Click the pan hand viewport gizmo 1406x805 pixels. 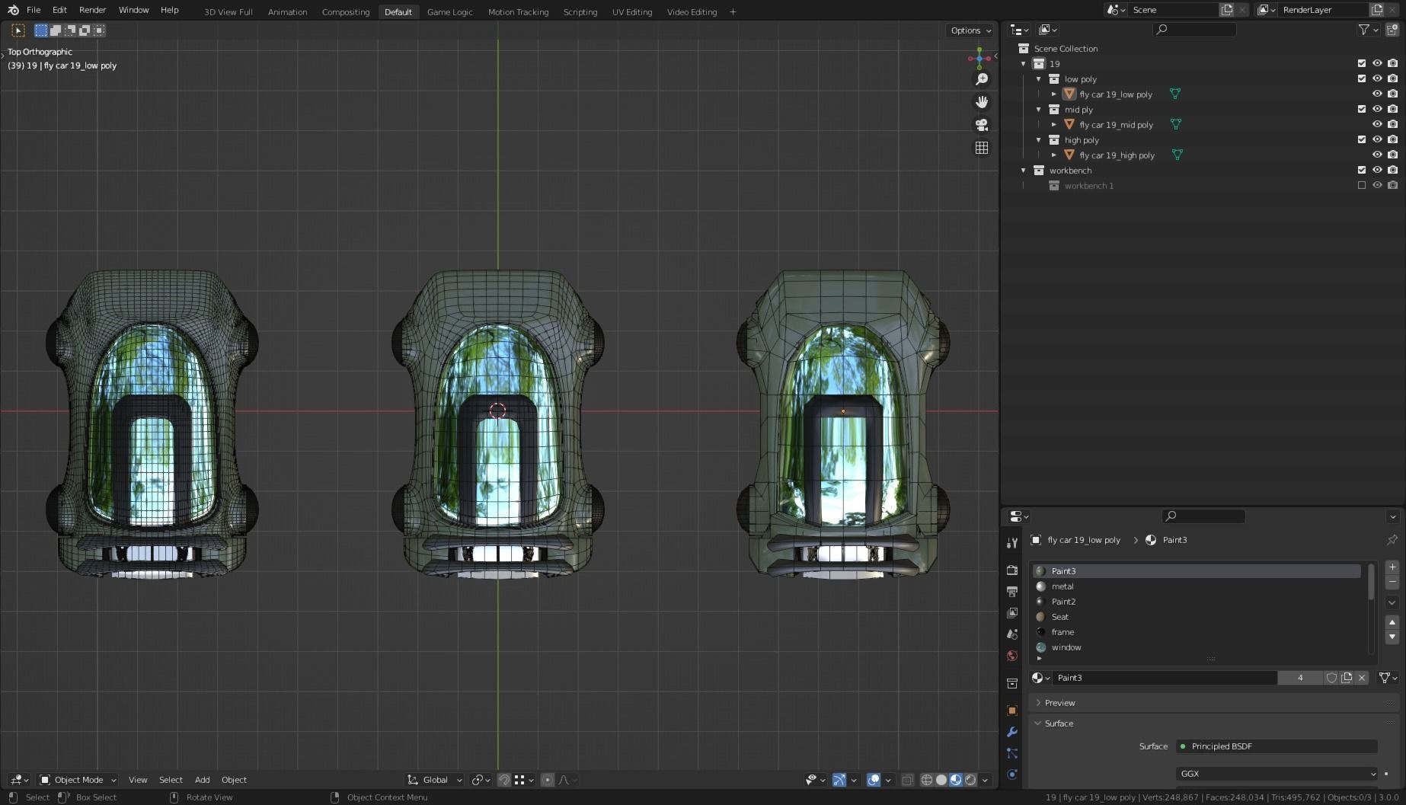point(982,102)
